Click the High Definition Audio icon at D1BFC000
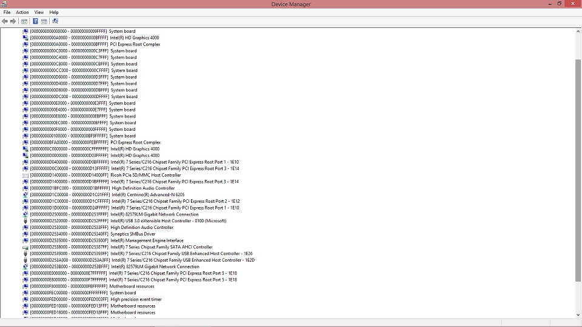582x327 pixels. 25,188
